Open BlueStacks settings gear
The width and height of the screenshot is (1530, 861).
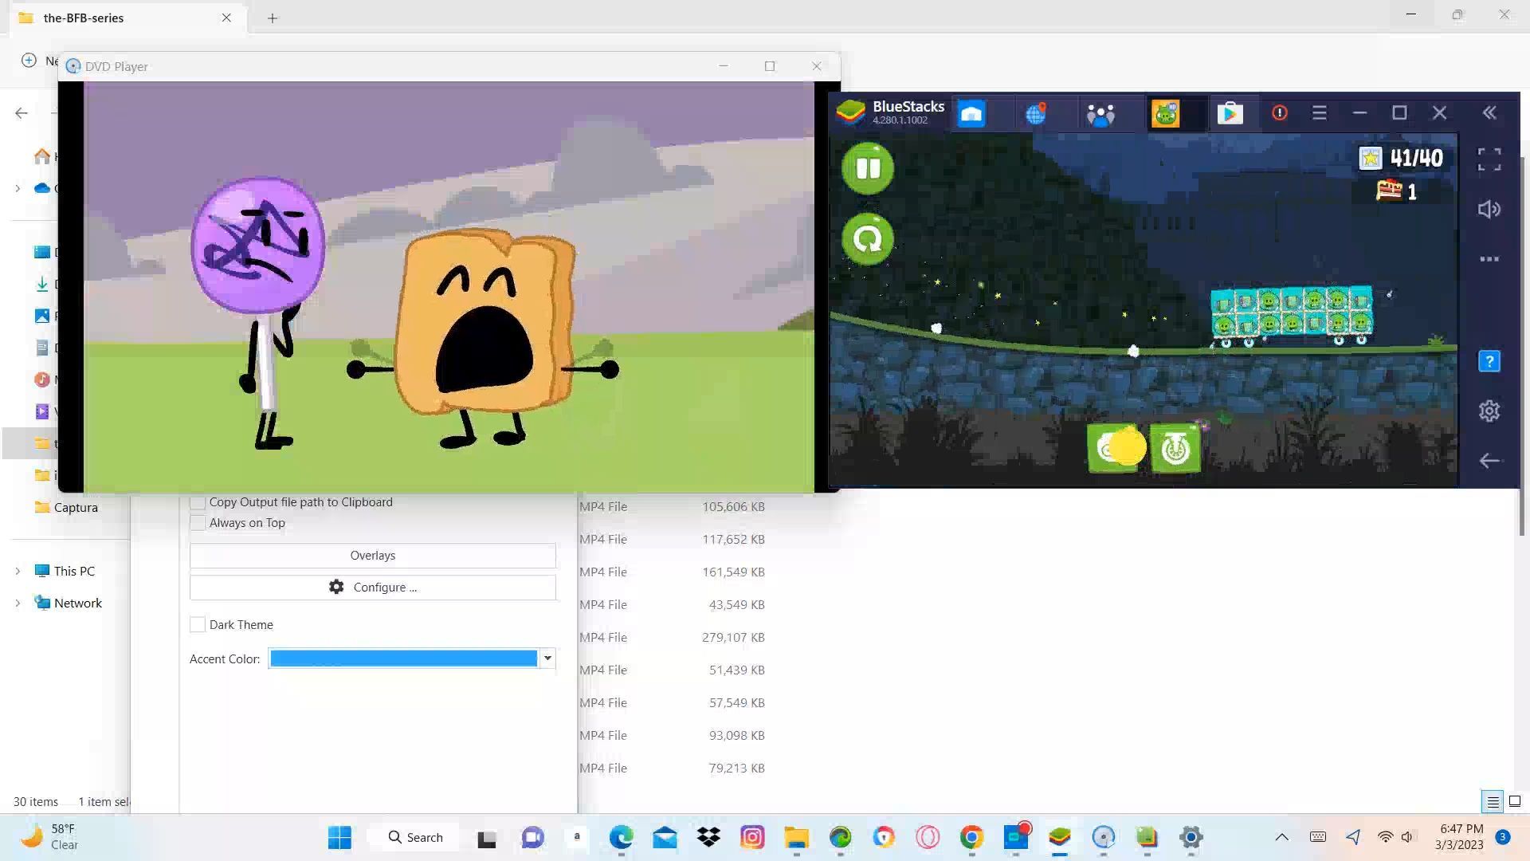1489,411
